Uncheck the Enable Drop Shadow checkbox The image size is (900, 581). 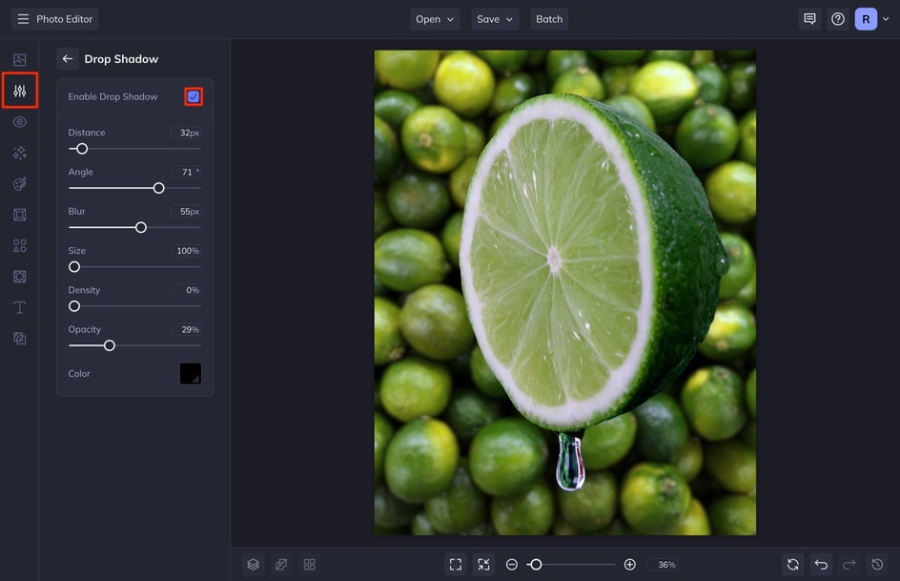pyautogui.click(x=194, y=96)
